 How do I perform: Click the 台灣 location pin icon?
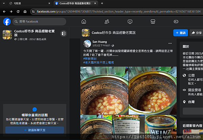pyautogui.click(x=184, y=102)
